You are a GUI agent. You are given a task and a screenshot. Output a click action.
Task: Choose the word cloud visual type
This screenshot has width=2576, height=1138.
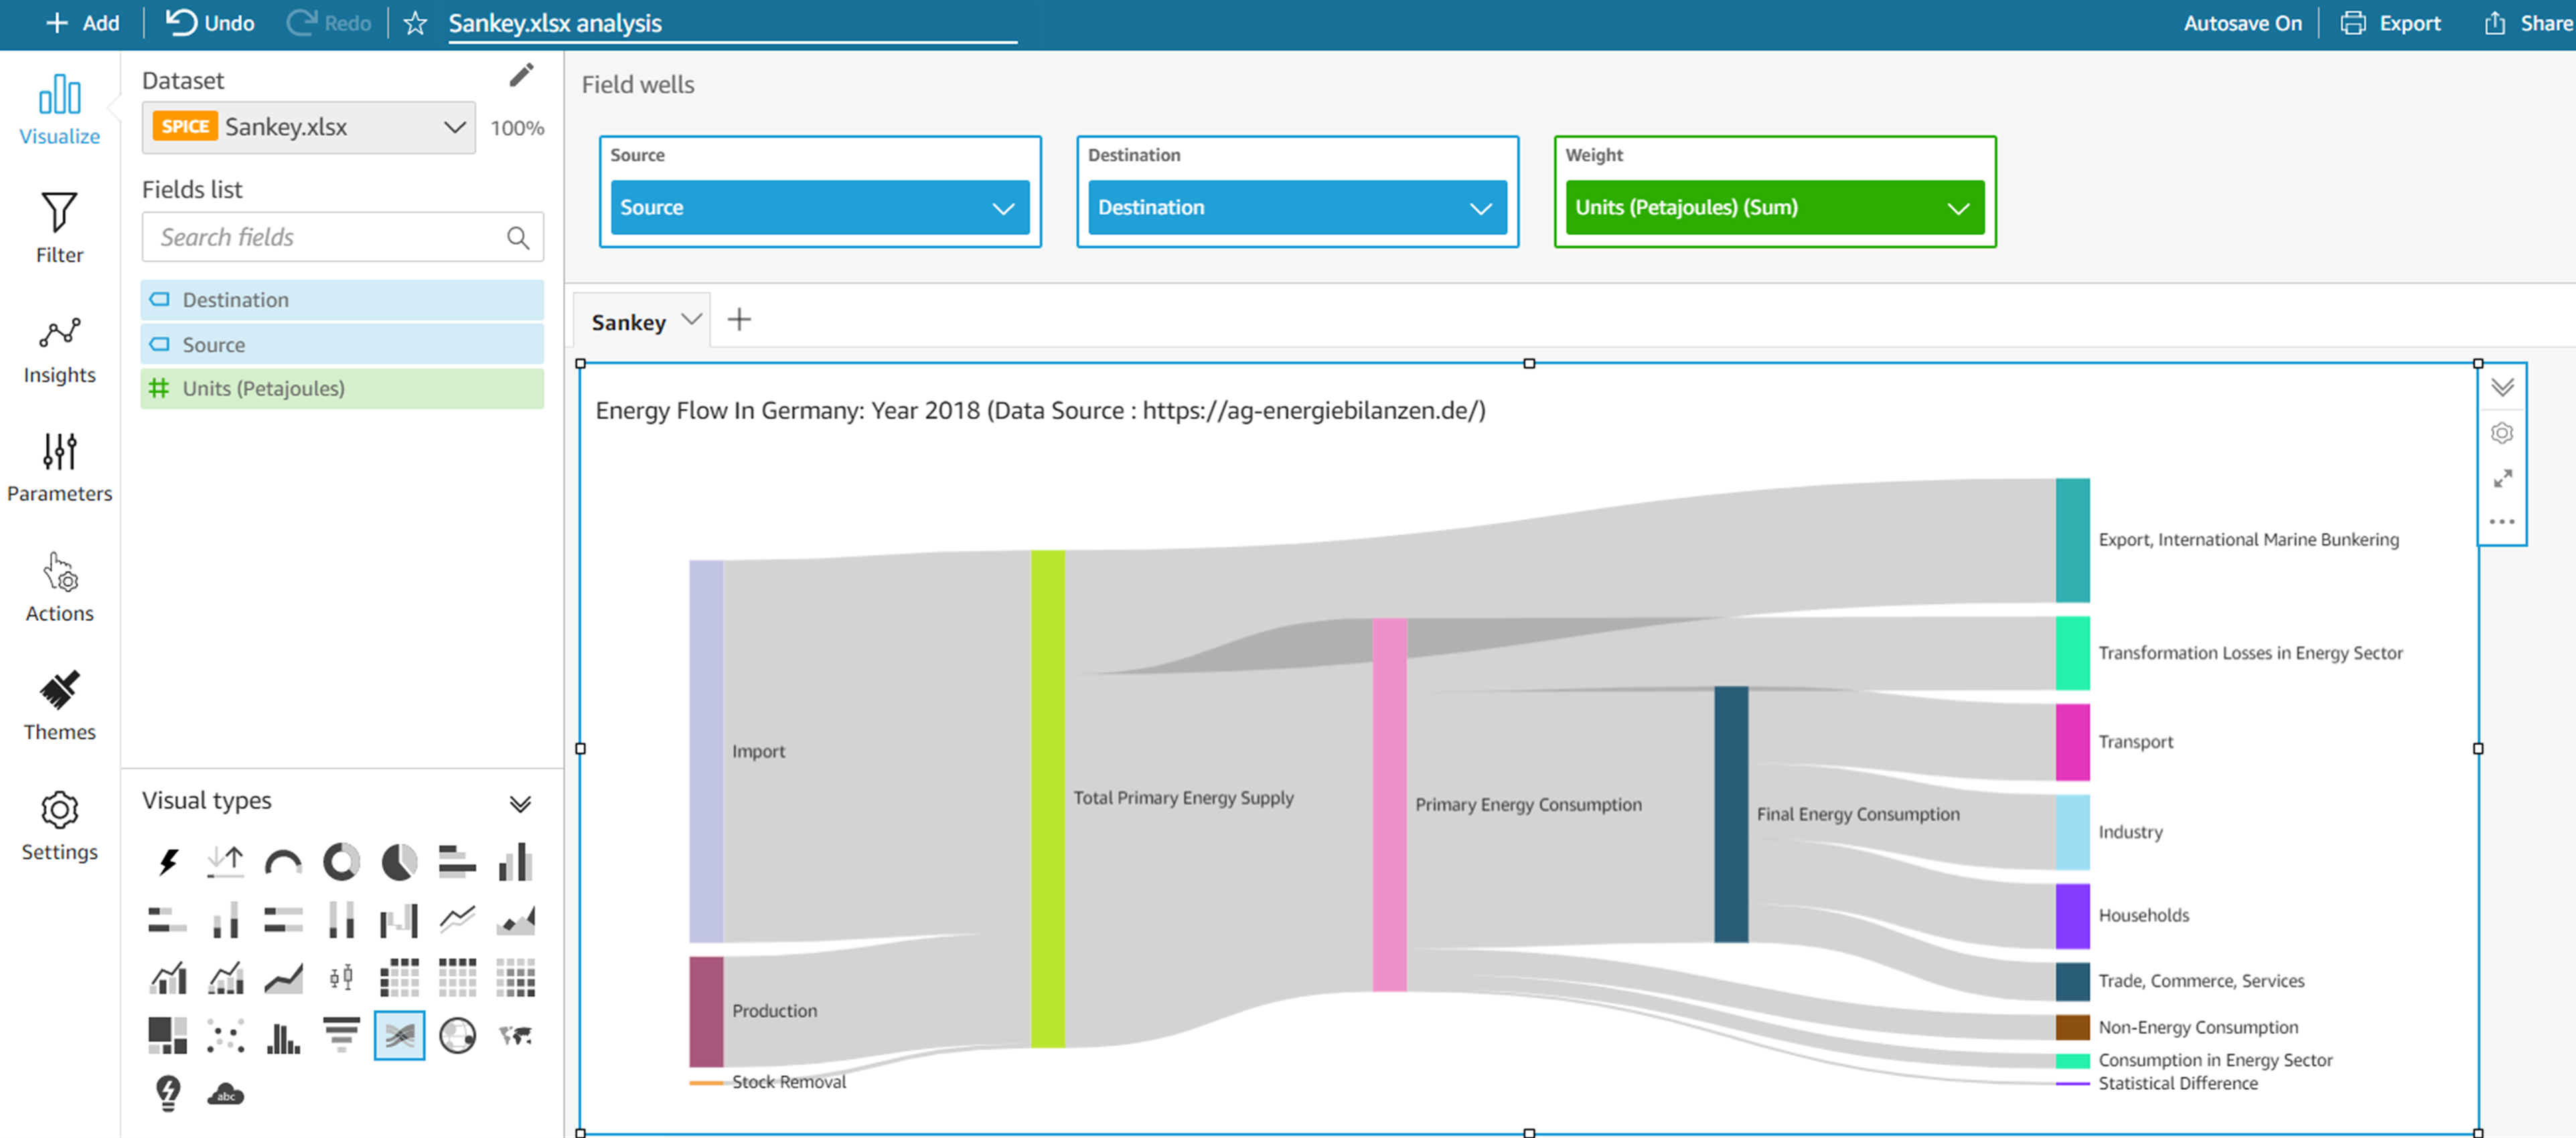coord(226,1094)
